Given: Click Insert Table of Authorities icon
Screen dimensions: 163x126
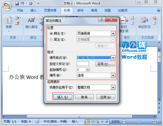Looking at the screenshot, I should coord(154,18).
